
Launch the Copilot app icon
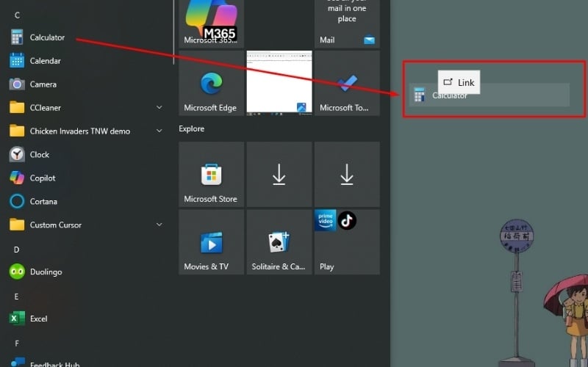[17, 178]
